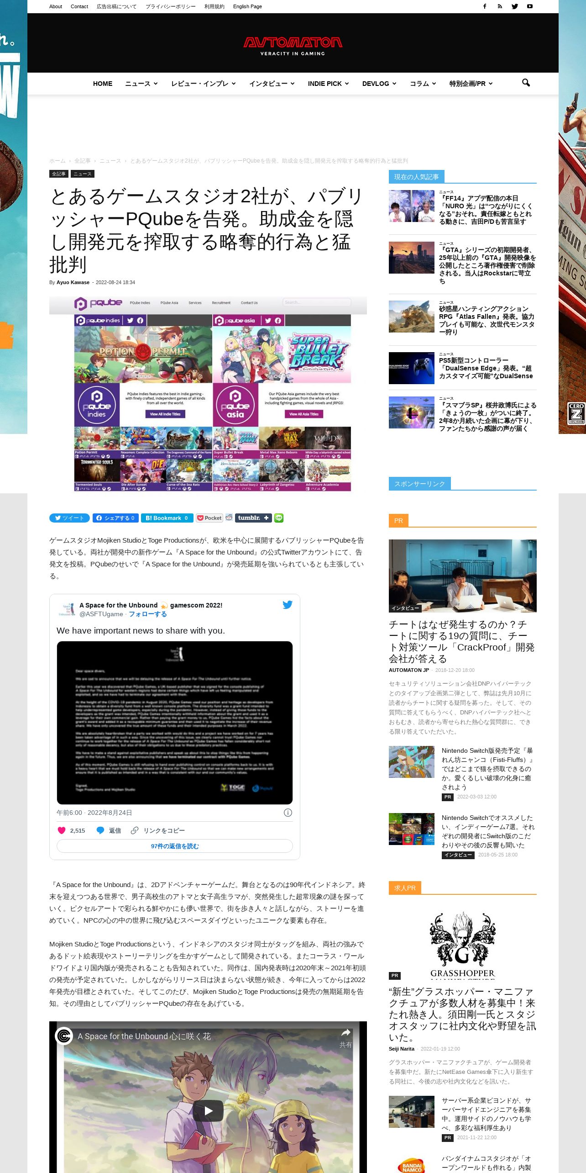Go to HOME in main navigation
Screen dimensions: 586x1173
click(x=103, y=84)
